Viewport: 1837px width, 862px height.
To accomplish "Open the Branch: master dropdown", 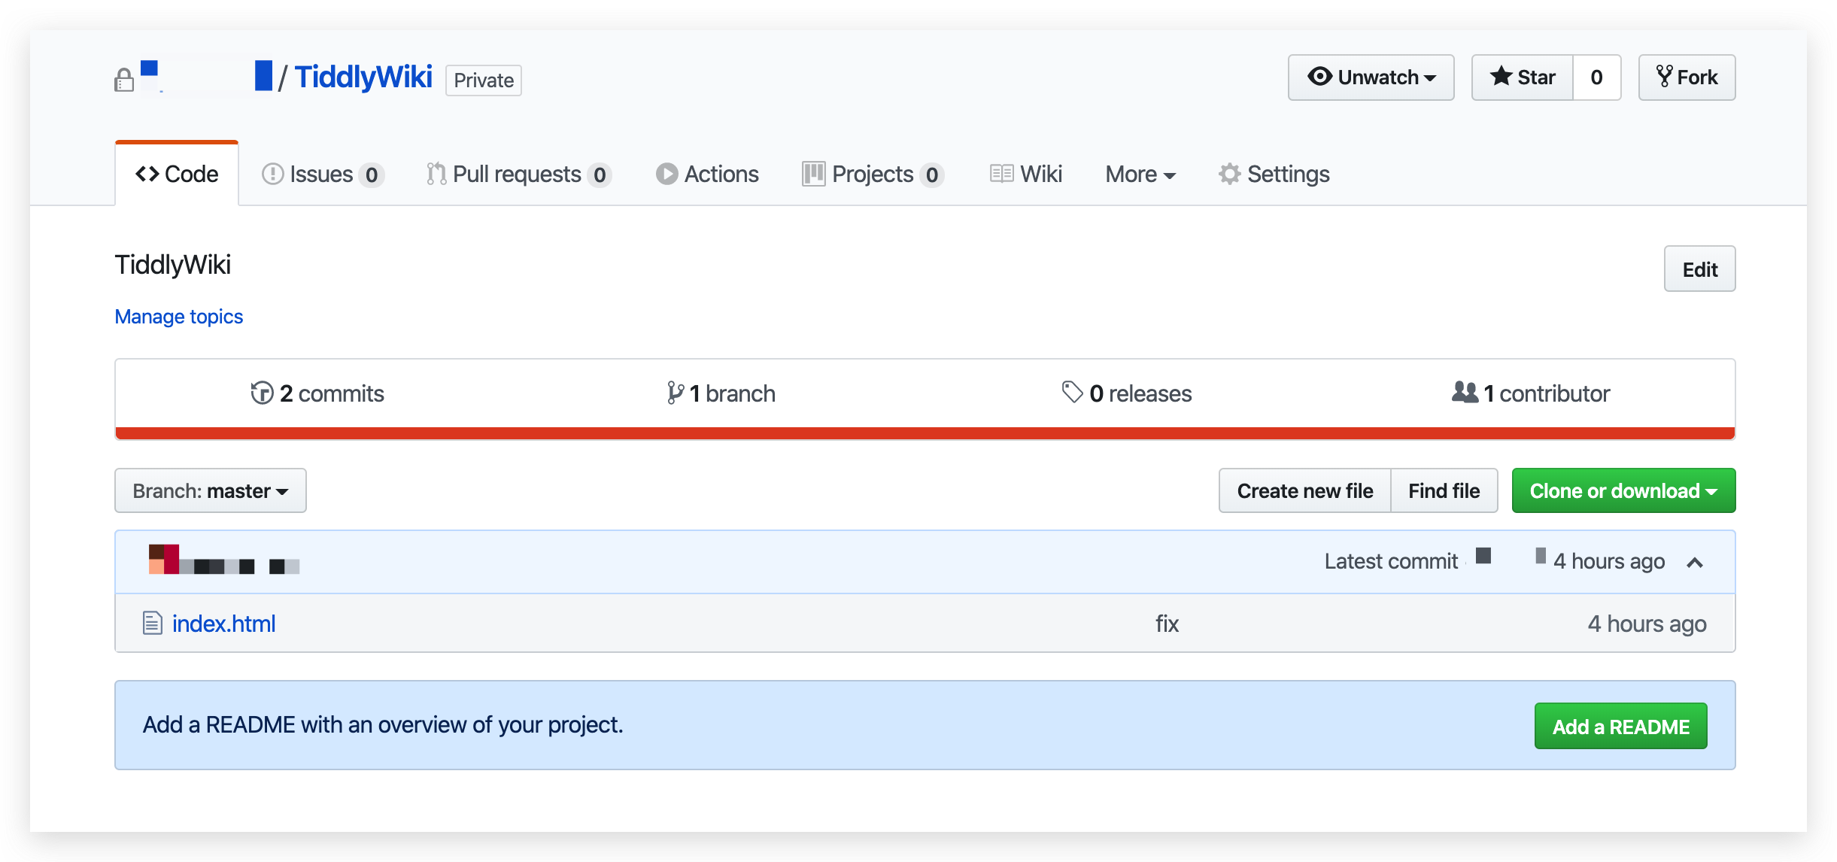I will pyautogui.click(x=211, y=490).
